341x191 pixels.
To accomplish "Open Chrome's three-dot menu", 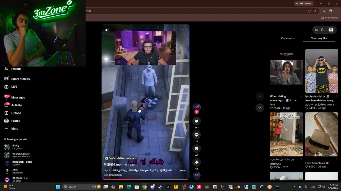I will click(x=337, y=11).
